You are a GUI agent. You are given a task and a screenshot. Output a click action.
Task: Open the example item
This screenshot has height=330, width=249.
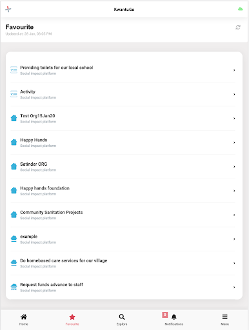123,239
